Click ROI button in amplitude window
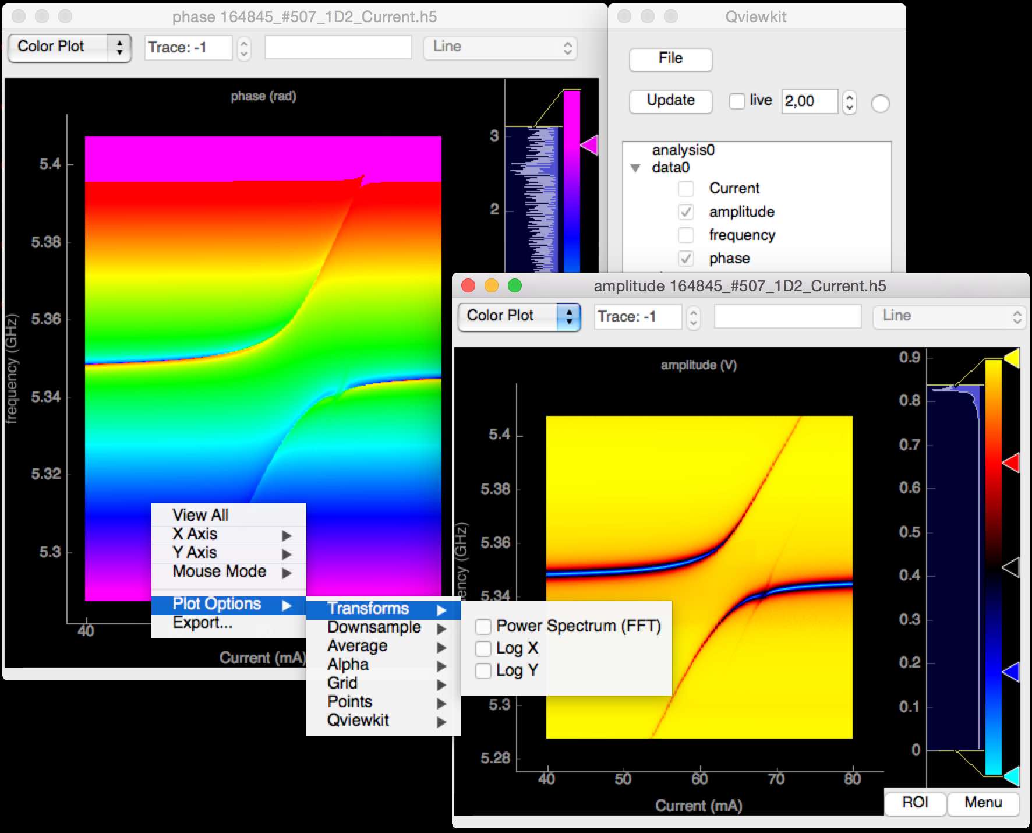Viewport: 1032px width, 833px height. (x=915, y=803)
